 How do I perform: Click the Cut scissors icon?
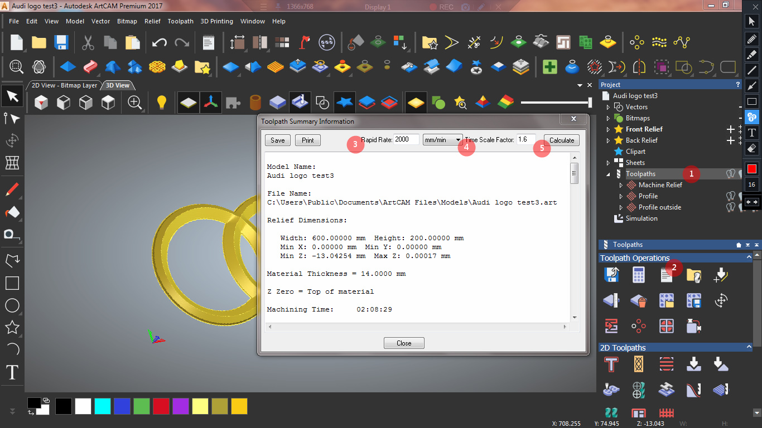[88, 42]
